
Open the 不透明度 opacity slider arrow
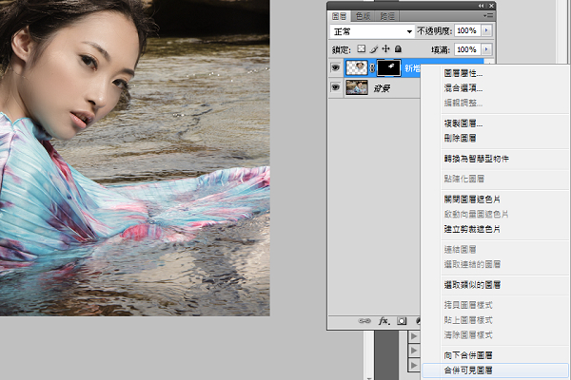click(486, 31)
